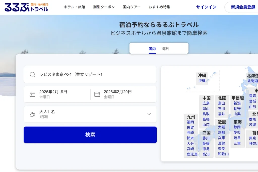Image resolution: width=258 pixels, height=172 pixels.
Task: Click the check-in calendar icon
Action: pyautogui.click(x=33, y=94)
